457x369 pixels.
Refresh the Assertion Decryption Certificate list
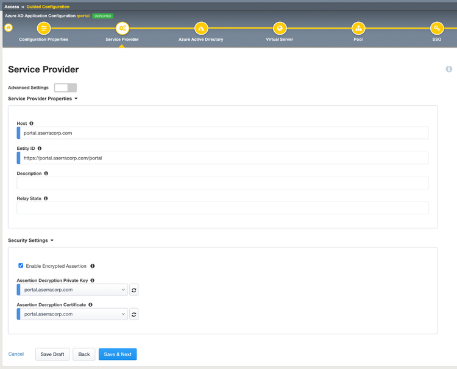coord(134,314)
